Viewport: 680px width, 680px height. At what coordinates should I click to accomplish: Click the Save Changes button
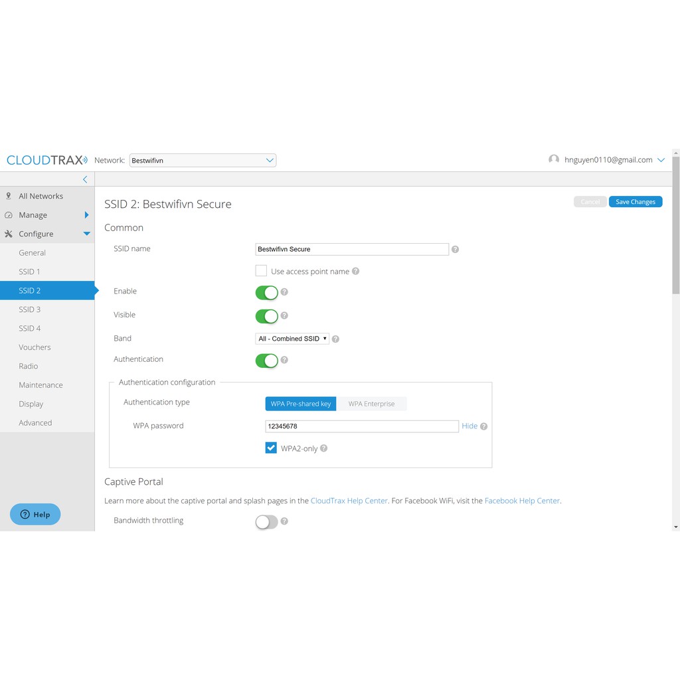pyautogui.click(x=635, y=202)
